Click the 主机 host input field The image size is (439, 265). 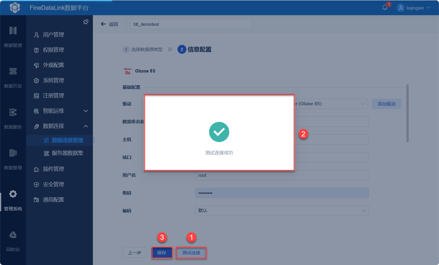332,139
